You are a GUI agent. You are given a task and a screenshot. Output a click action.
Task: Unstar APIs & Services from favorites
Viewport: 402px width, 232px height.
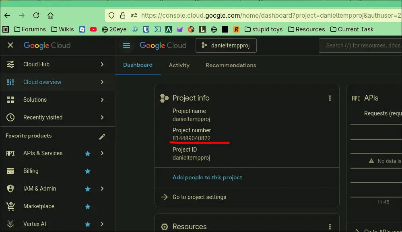point(88,153)
